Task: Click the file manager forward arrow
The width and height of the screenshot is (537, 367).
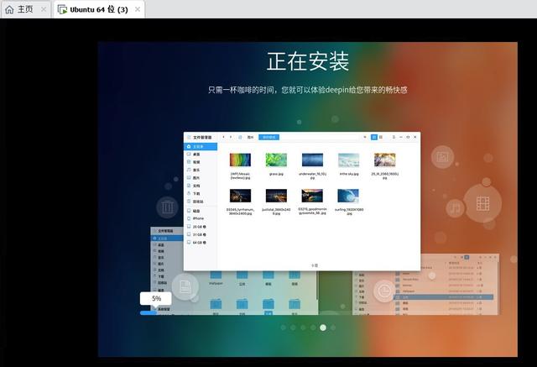Action: pos(231,137)
